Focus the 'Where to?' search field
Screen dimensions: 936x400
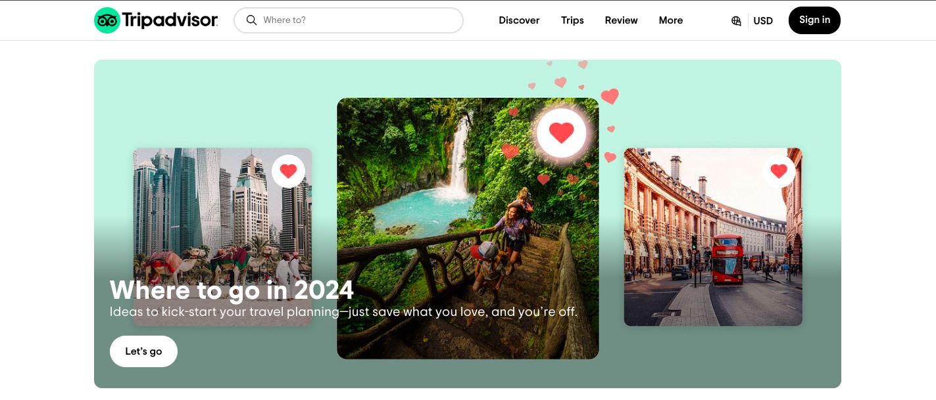click(x=349, y=20)
